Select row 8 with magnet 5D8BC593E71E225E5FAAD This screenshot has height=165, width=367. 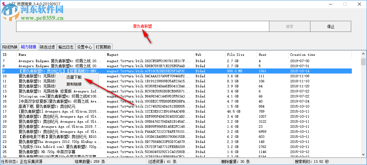[177, 66]
